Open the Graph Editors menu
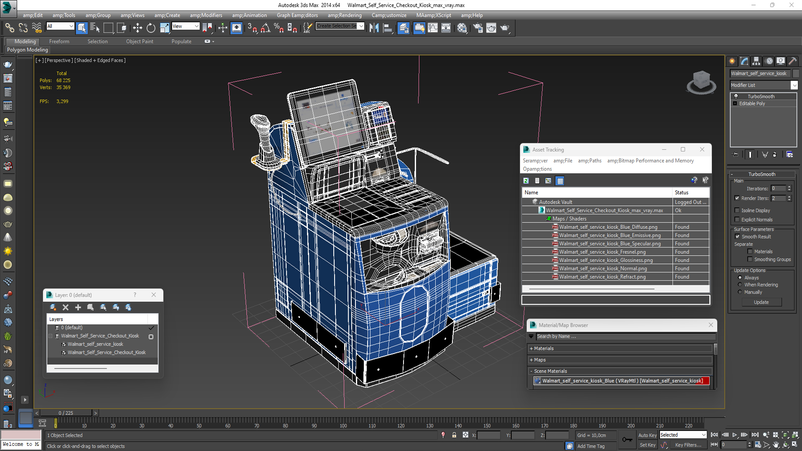802x451 pixels. coord(297,15)
